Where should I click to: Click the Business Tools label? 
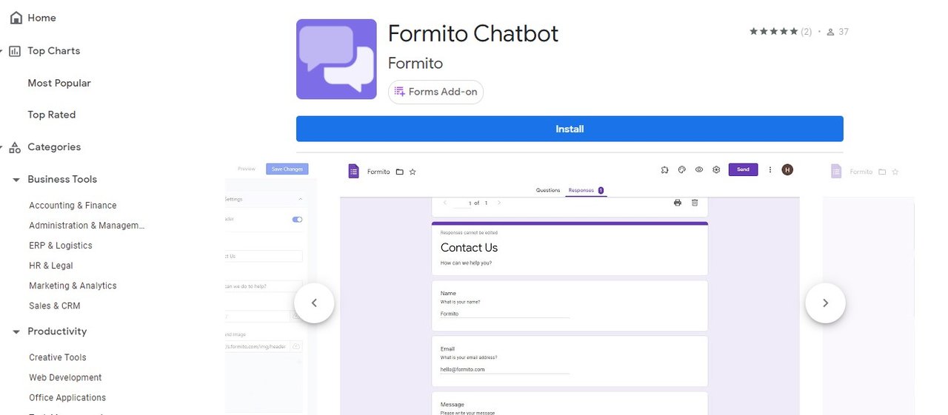62,179
